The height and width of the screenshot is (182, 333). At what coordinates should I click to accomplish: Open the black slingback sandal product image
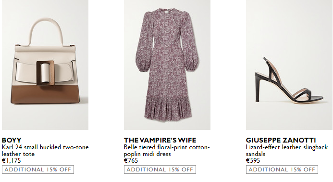click(x=289, y=65)
